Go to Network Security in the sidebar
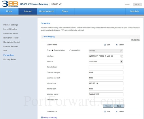 click(11, 38)
